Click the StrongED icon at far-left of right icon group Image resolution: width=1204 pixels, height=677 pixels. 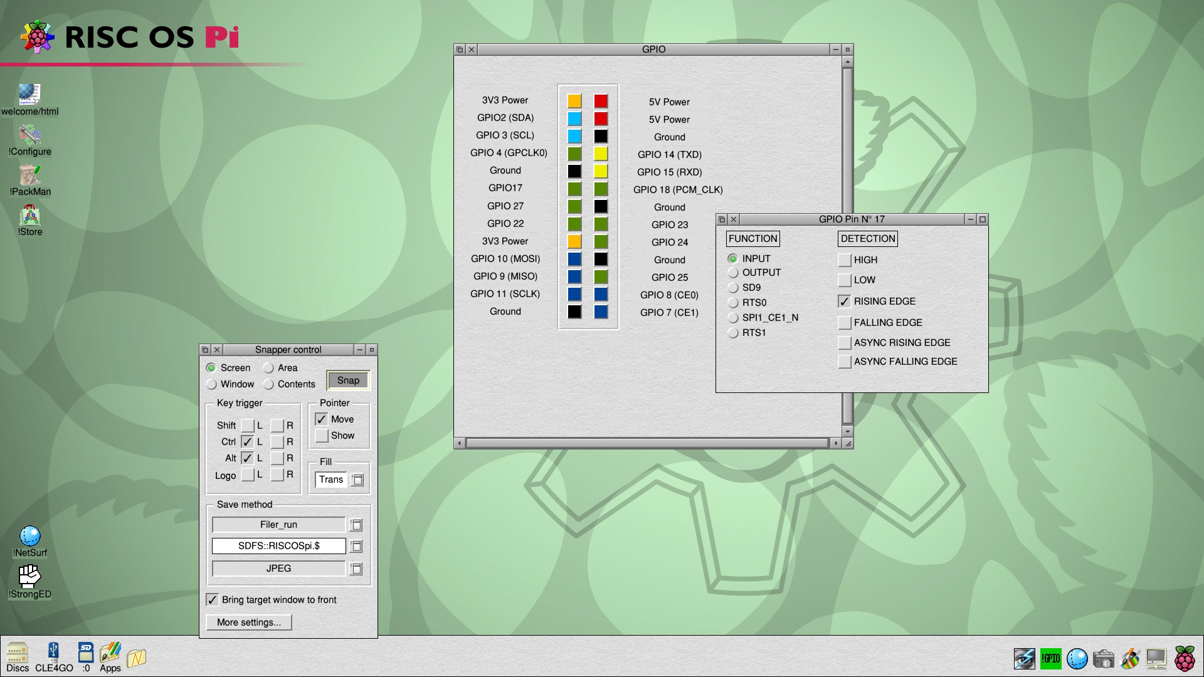click(x=1024, y=658)
